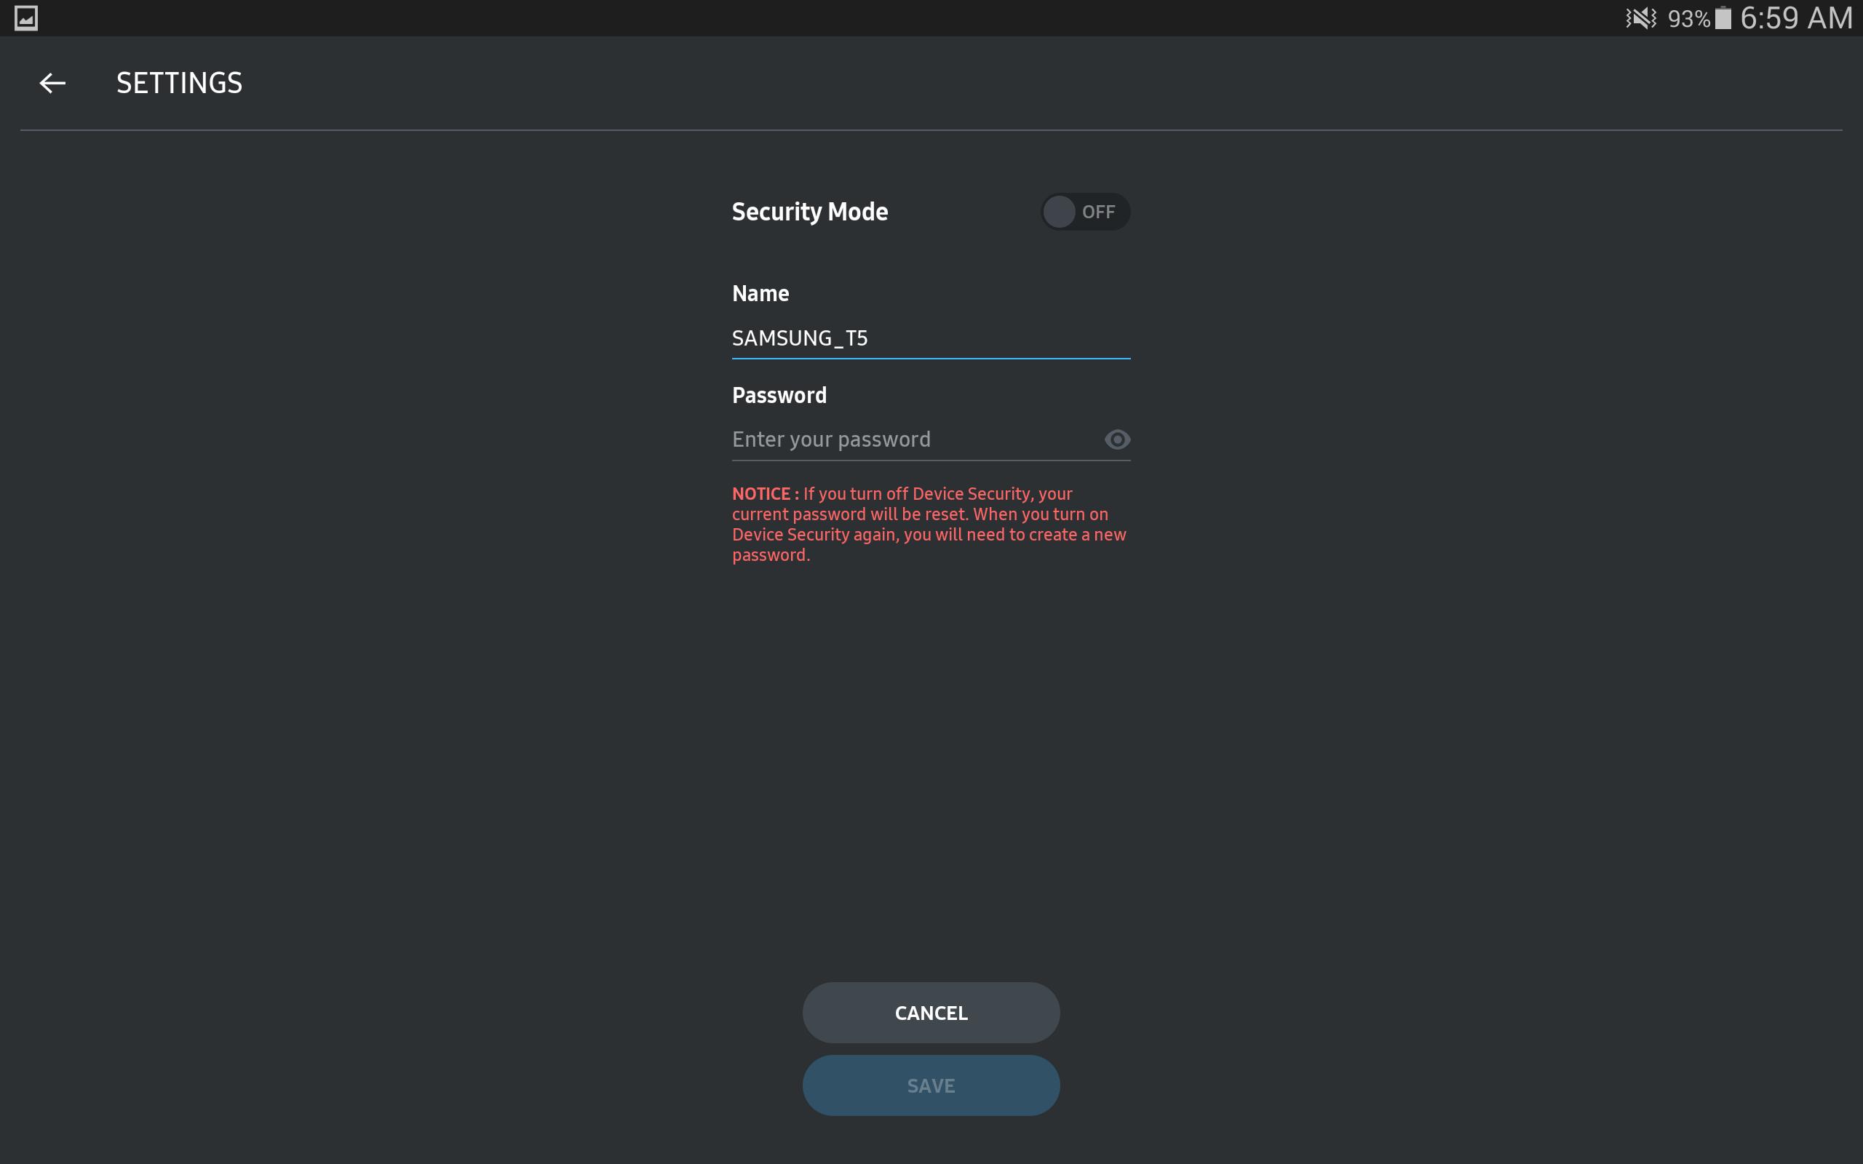
Task: Tap the battery icon in status bar
Action: point(1724,17)
